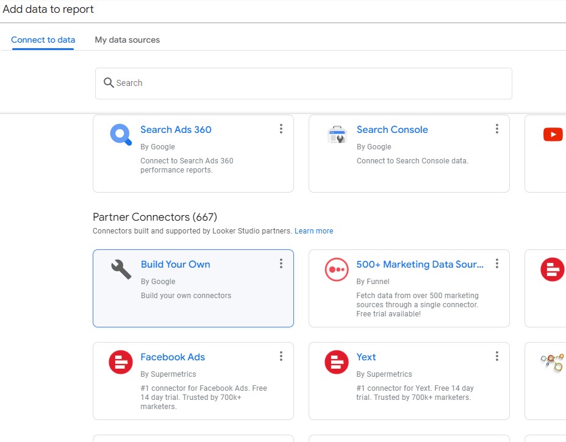Viewport: 566px width, 442px height.
Task: Open more options for Search Console
Action: pyautogui.click(x=497, y=129)
